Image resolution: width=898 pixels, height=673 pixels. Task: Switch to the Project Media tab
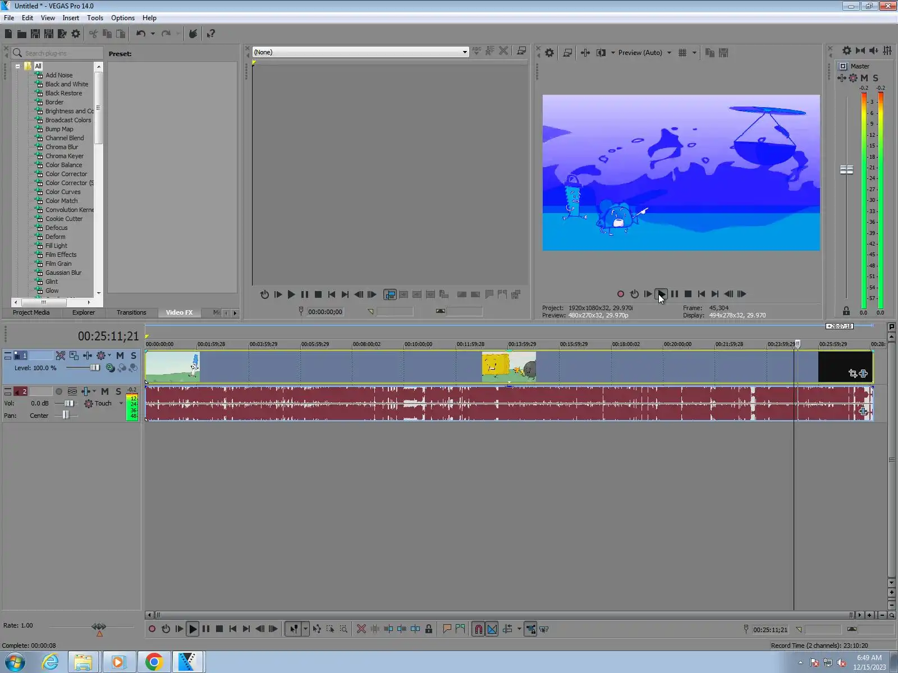point(31,312)
